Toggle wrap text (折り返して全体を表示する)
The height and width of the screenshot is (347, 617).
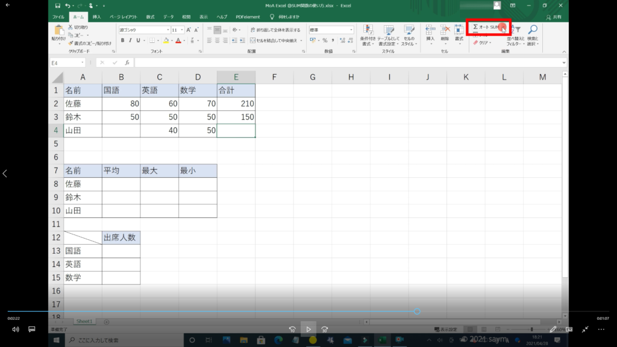coord(274,30)
